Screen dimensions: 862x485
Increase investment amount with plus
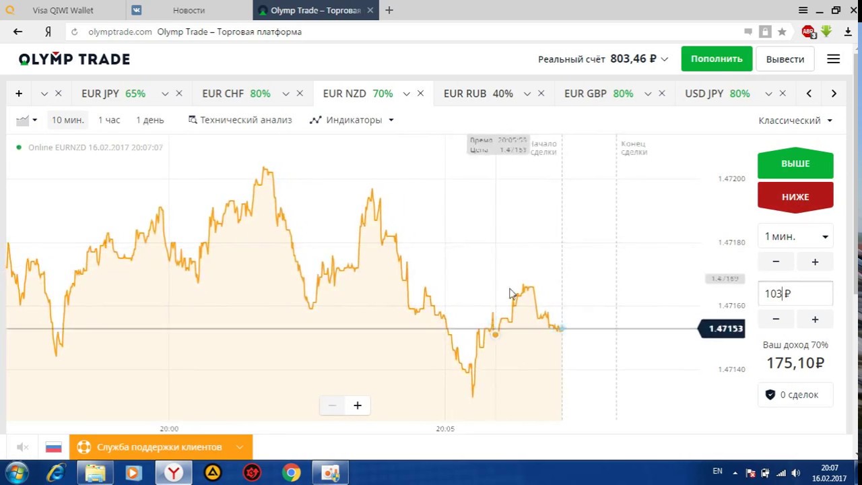pos(815,319)
